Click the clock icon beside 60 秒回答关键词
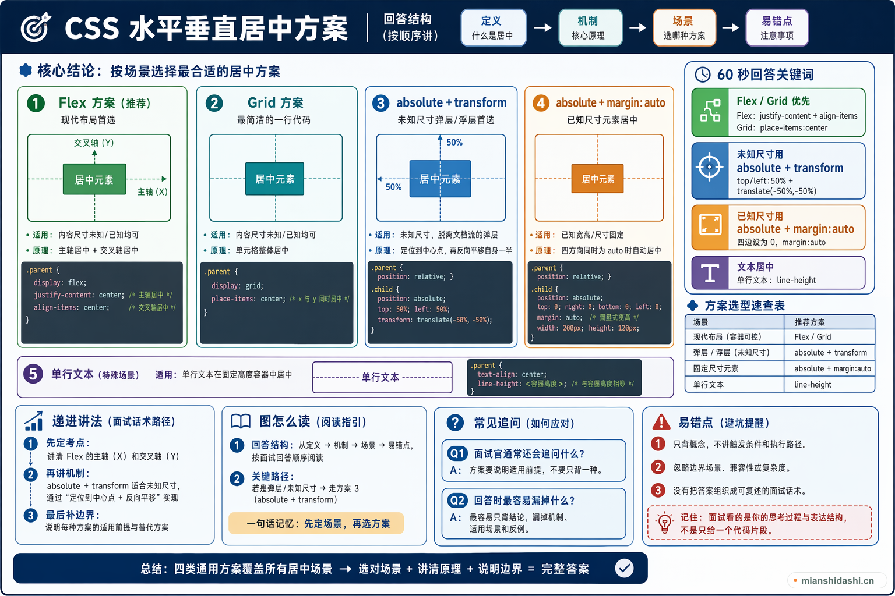The width and height of the screenshot is (895, 596). [x=703, y=74]
